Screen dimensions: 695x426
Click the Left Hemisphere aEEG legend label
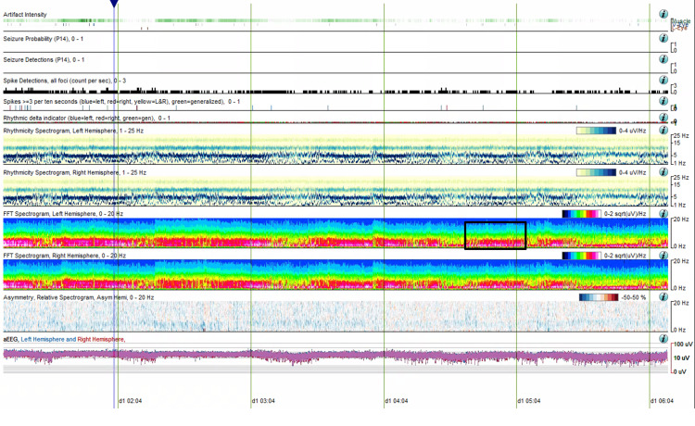point(43,339)
